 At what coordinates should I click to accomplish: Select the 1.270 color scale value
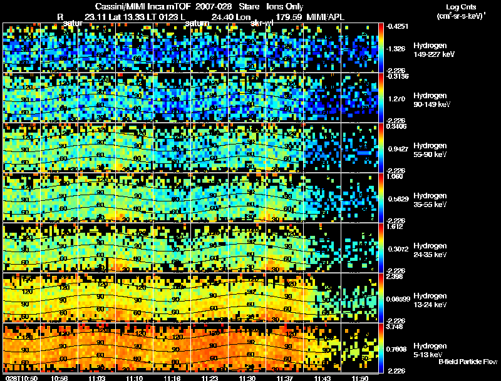pos(396,99)
